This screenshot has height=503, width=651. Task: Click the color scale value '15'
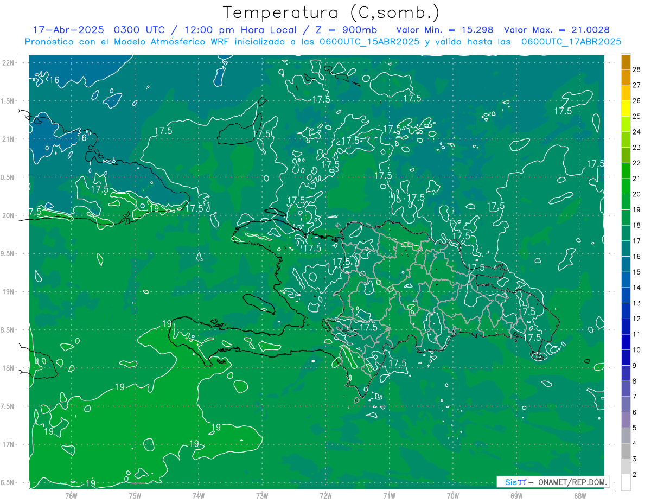click(x=636, y=272)
